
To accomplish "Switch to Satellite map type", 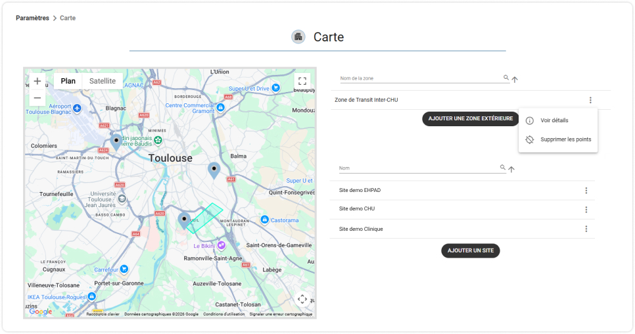I will point(103,81).
